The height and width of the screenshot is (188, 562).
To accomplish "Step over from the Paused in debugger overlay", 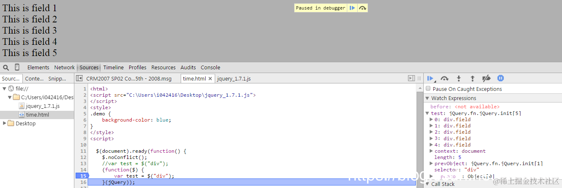I will [362, 8].
